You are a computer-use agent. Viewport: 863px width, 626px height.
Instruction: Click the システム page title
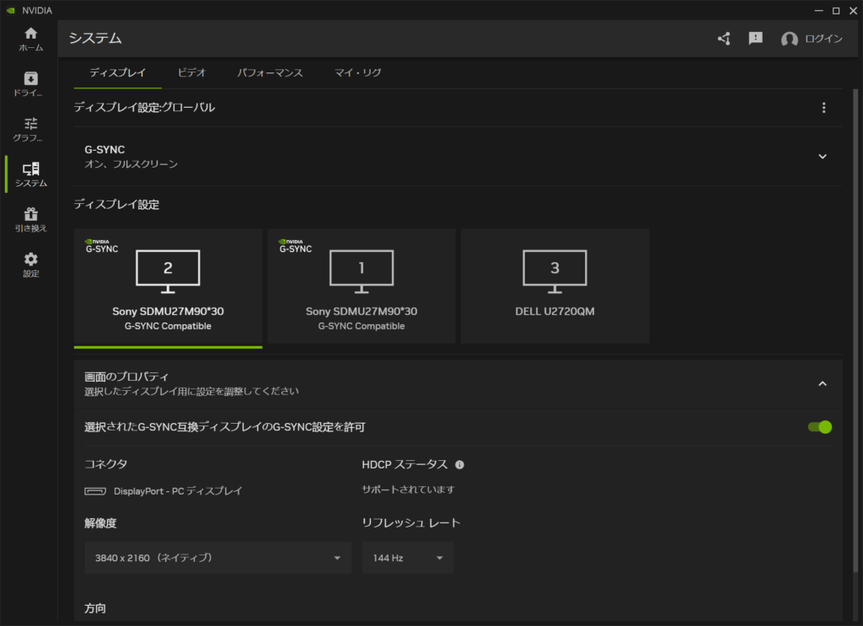95,38
